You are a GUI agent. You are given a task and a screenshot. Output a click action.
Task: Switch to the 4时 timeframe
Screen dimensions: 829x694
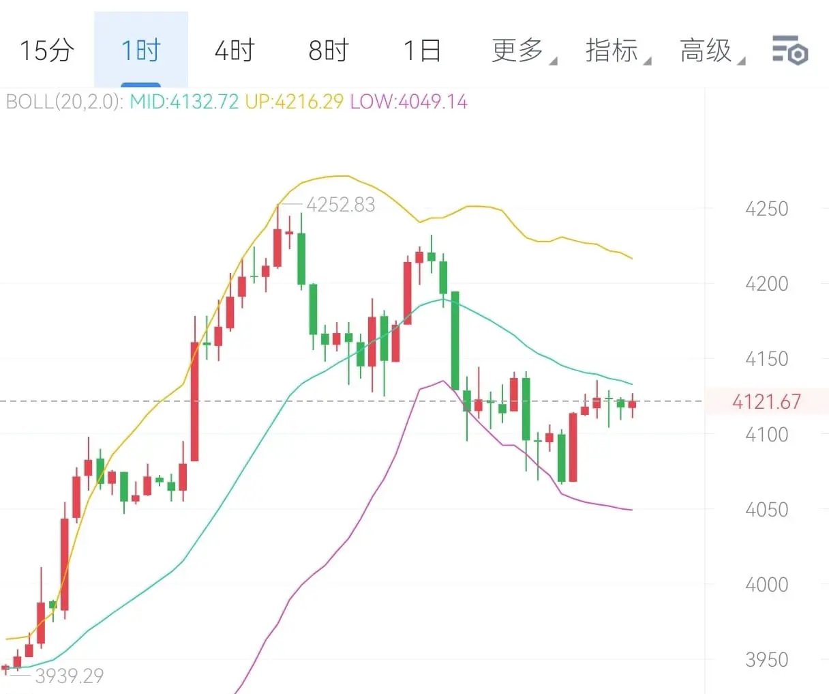coord(234,50)
